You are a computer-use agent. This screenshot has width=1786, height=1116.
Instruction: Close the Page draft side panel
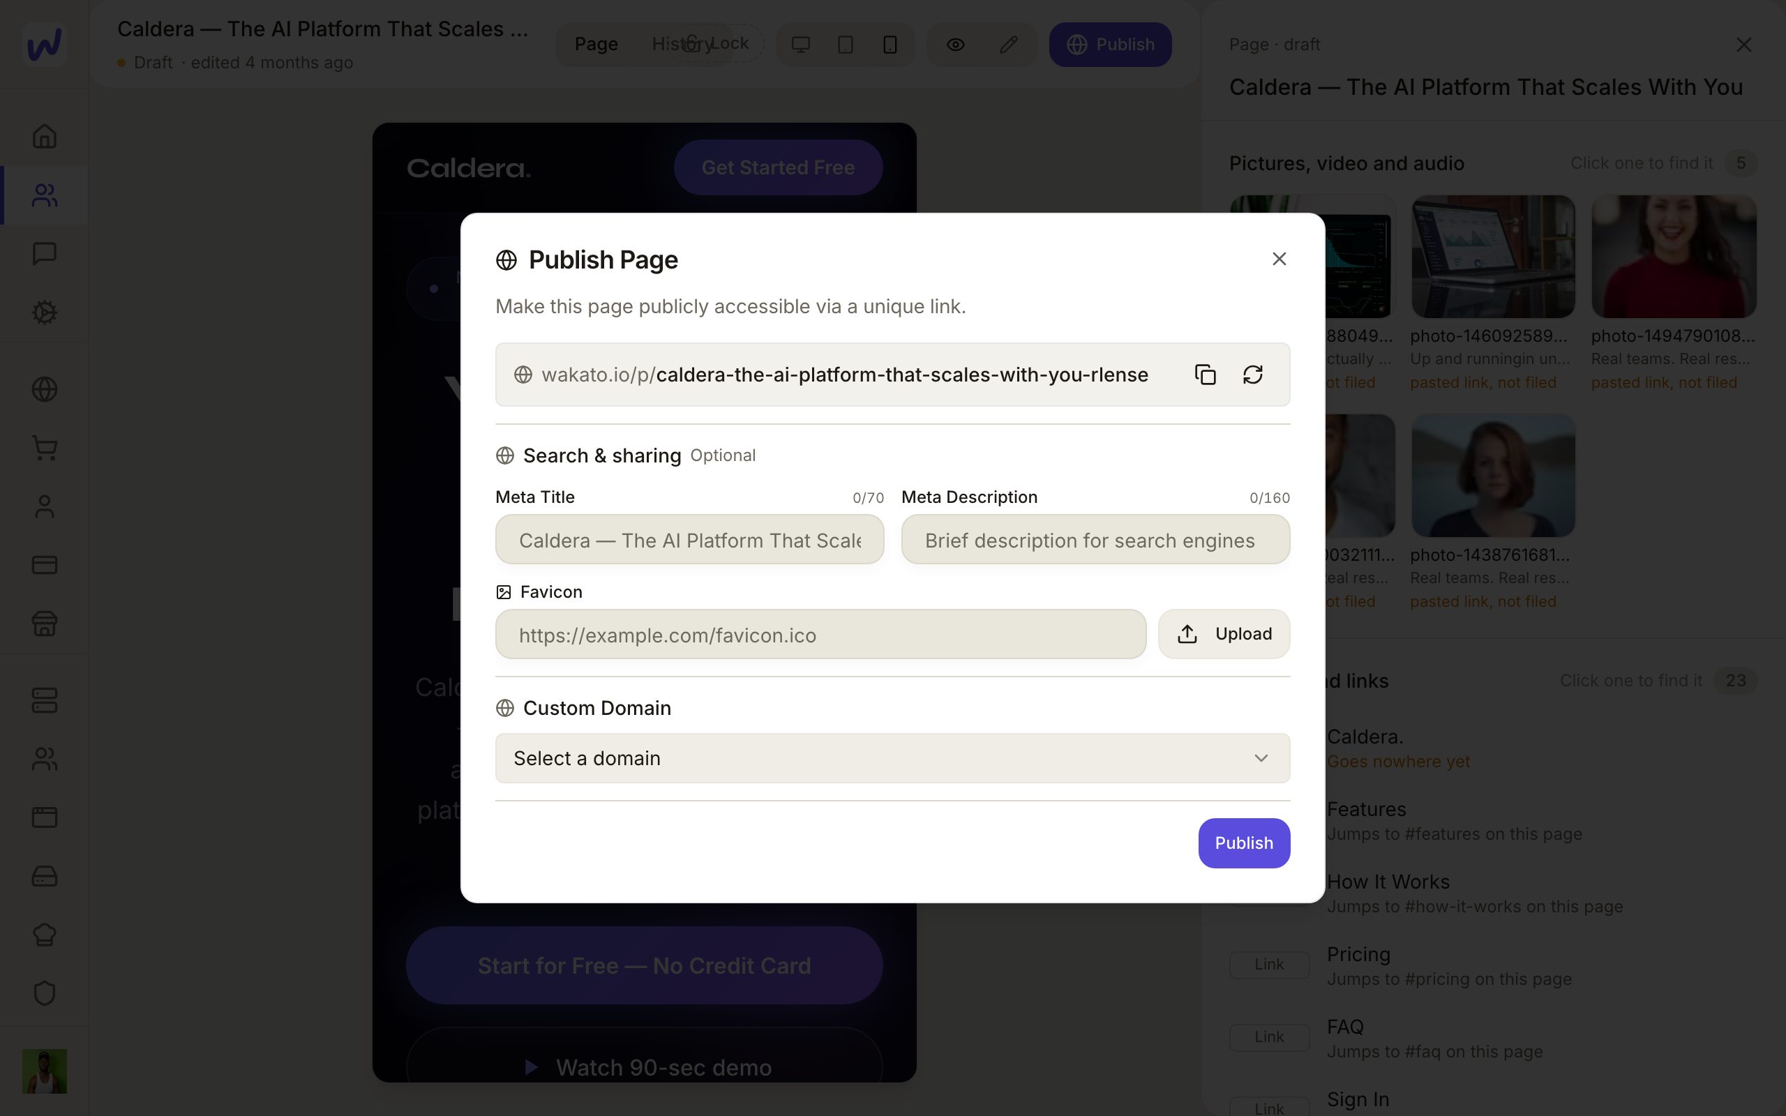coord(1743,45)
